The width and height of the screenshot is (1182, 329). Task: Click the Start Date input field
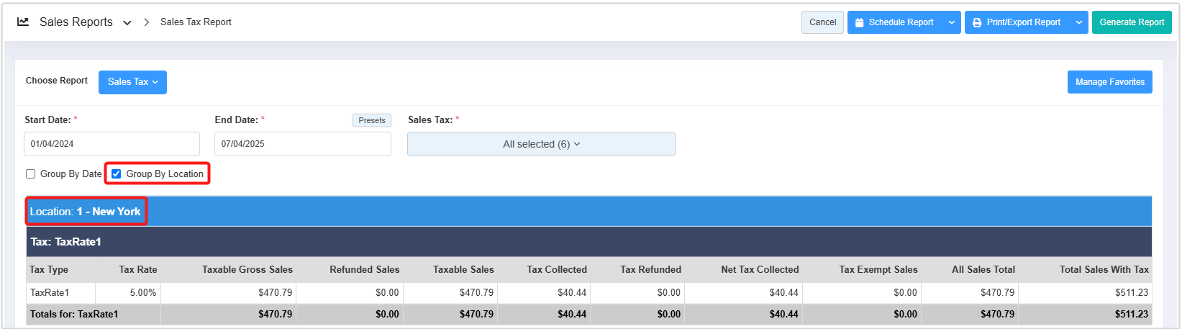112,144
